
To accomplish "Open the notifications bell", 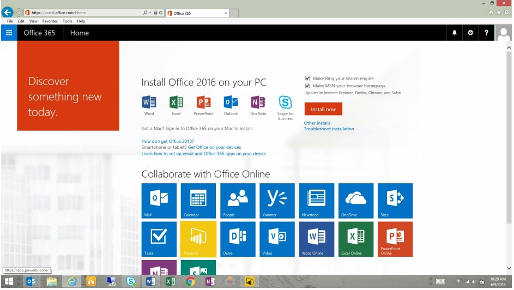I will [455, 33].
